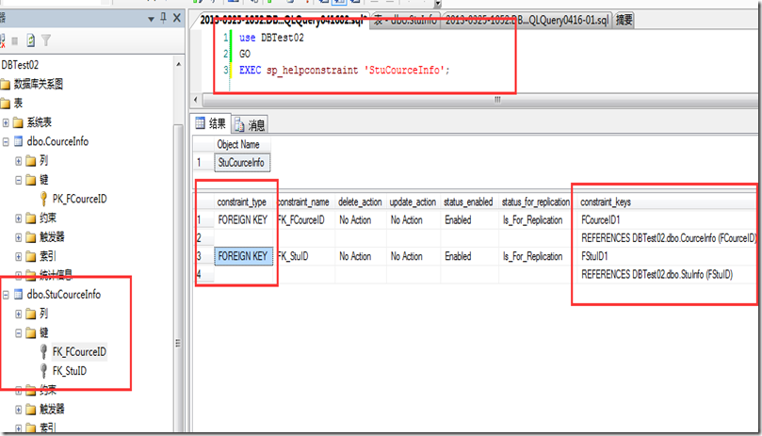This screenshot has width=762, height=436.
Task: Click the refresh icon in Object Explorer toolbar
Action: coord(31,40)
